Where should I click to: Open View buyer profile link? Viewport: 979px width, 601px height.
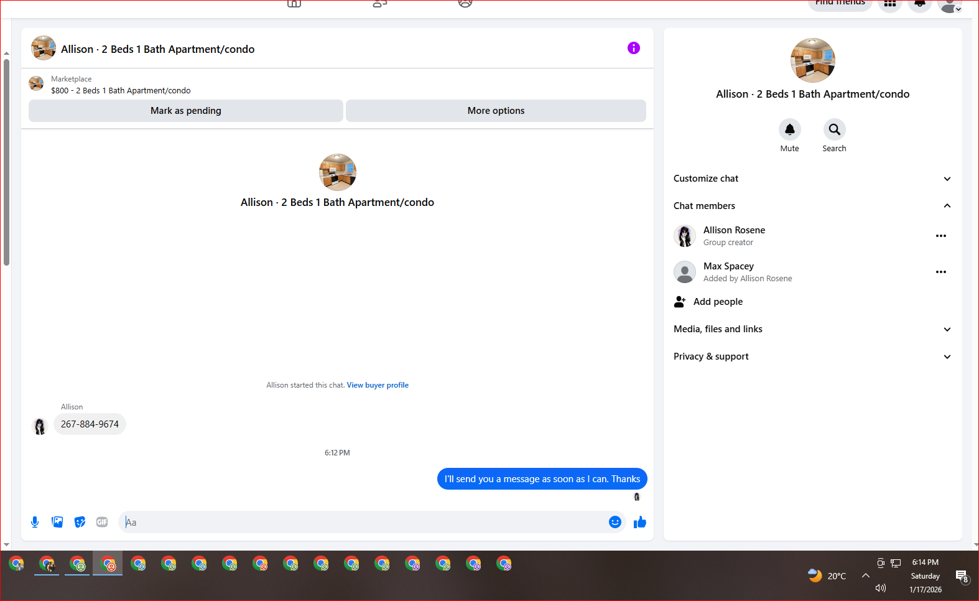point(378,385)
